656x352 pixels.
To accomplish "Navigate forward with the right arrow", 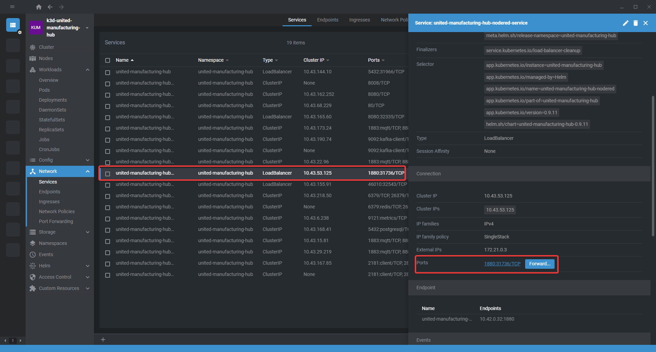I will [x=61, y=7].
